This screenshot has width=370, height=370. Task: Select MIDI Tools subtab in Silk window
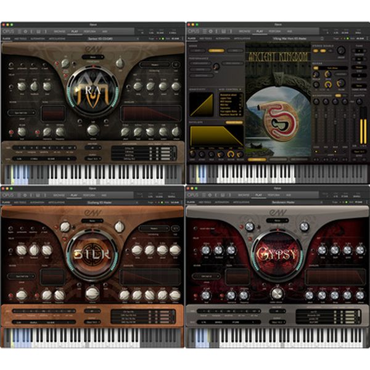coord(18,202)
